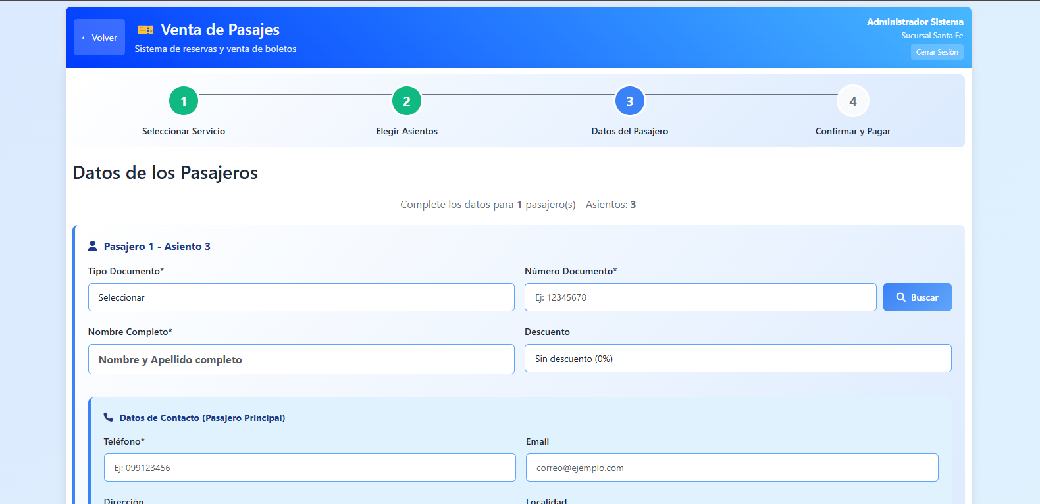Click the passenger icon next to Pasajero 1

point(93,246)
